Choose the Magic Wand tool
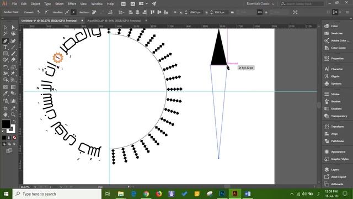Viewport: 353px width, 199px height. [5, 34]
